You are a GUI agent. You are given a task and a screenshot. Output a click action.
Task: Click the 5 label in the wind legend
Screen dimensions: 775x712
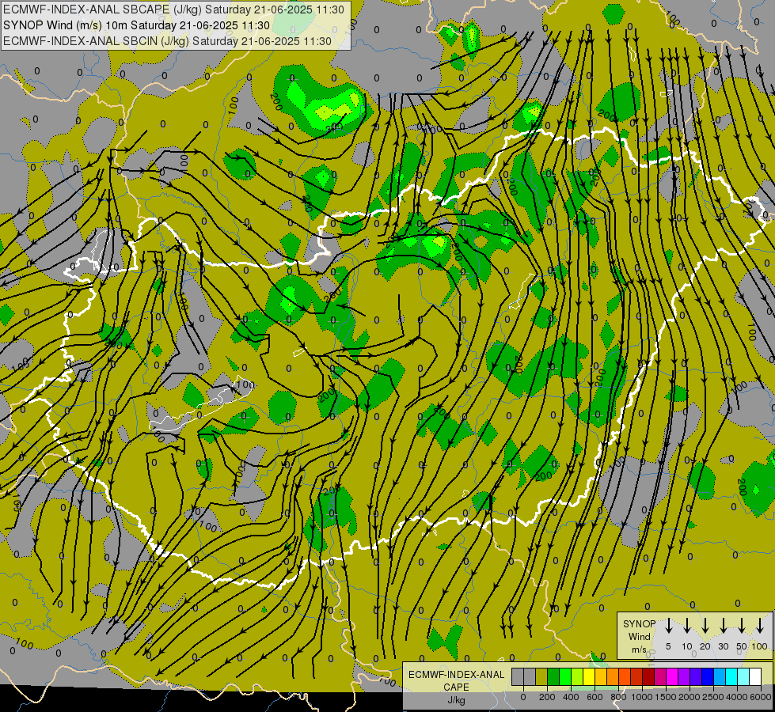coord(668,646)
